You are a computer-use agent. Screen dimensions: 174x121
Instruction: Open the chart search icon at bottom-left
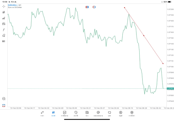pyautogui.click(x=4, y=99)
